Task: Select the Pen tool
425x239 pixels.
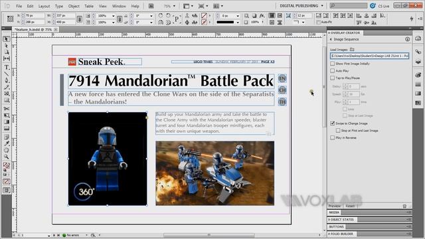Action: (x=6, y=80)
